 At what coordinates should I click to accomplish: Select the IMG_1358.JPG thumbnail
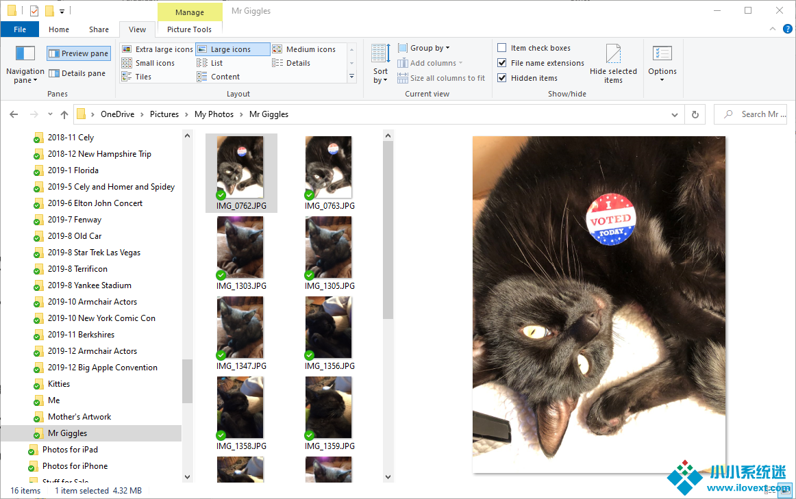pos(241,413)
